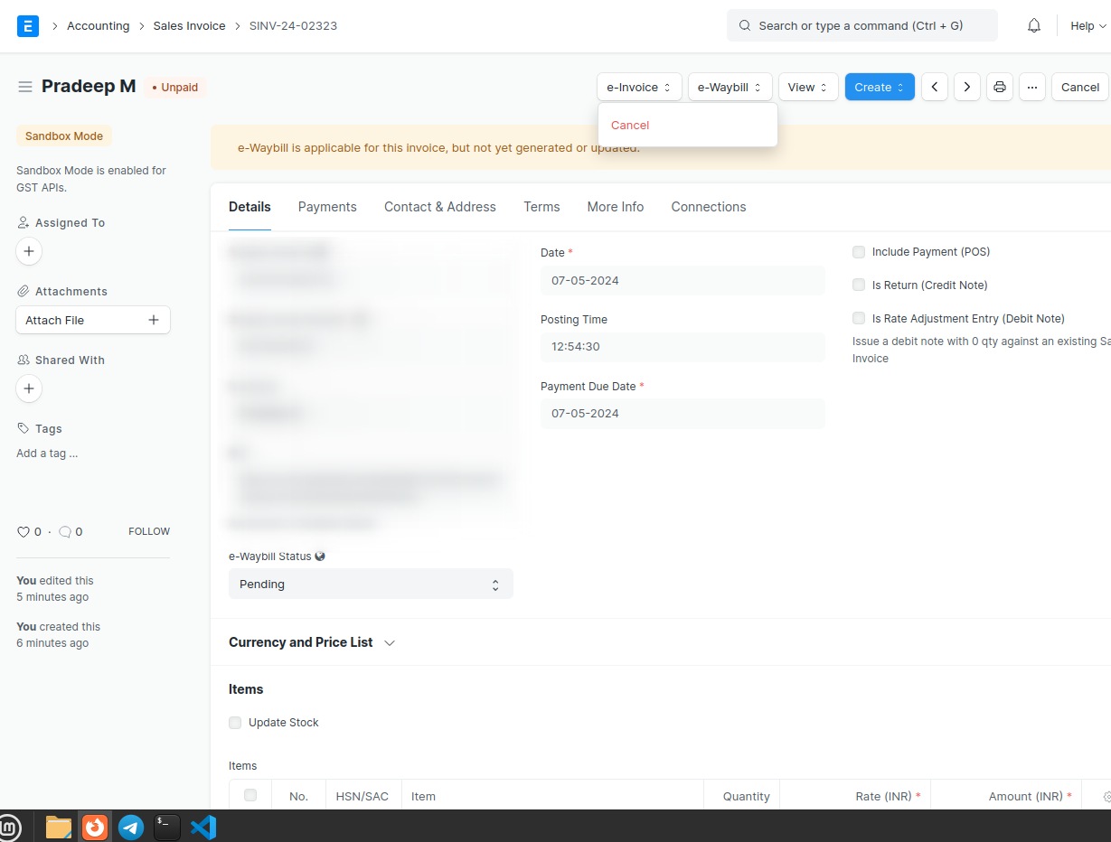Add an assignee with the plus icon
The height and width of the screenshot is (842, 1111).
click(29, 251)
